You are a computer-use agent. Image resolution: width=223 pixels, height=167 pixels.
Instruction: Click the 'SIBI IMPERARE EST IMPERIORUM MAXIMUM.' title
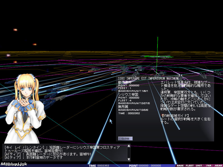coord(149,78)
